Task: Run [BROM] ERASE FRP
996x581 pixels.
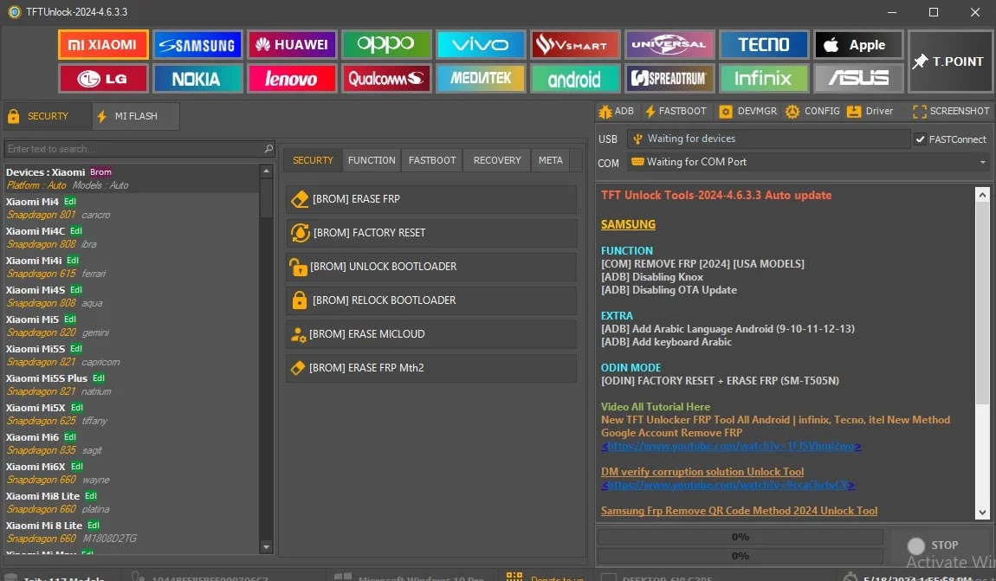Action: click(431, 199)
